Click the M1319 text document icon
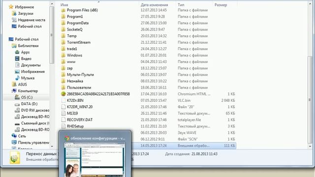Image resolution: width=315 pixels, height=177 pixels. (x=63, y=113)
